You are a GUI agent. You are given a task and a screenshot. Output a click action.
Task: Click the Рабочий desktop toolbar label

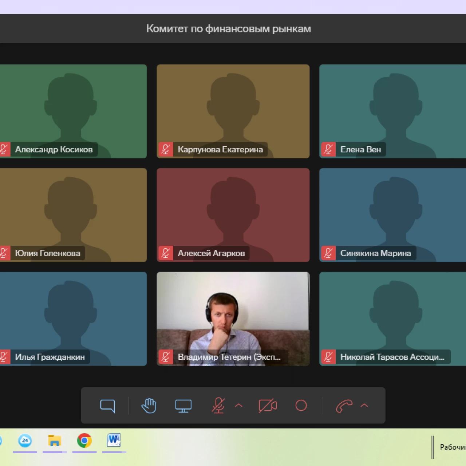click(x=453, y=447)
